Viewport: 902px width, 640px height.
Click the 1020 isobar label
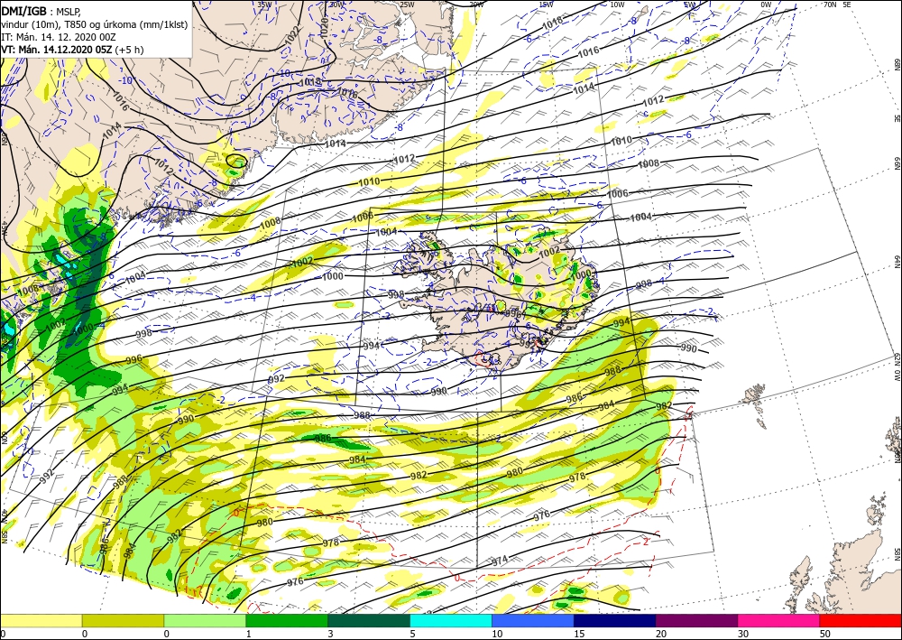(x=325, y=29)
